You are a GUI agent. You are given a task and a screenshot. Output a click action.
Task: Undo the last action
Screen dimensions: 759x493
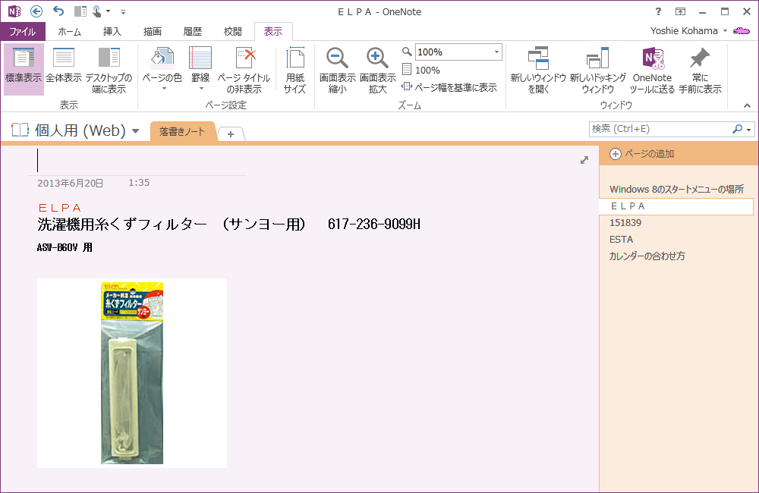[58, 11]
